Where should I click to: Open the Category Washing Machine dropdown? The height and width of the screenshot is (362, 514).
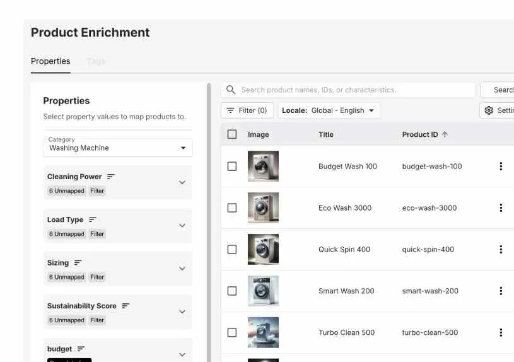(118, 148)
